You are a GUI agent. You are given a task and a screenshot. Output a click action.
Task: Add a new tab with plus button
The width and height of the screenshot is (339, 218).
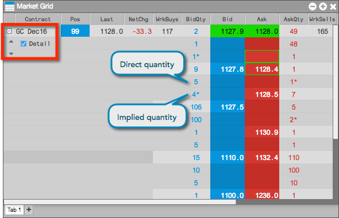point(29,209)
